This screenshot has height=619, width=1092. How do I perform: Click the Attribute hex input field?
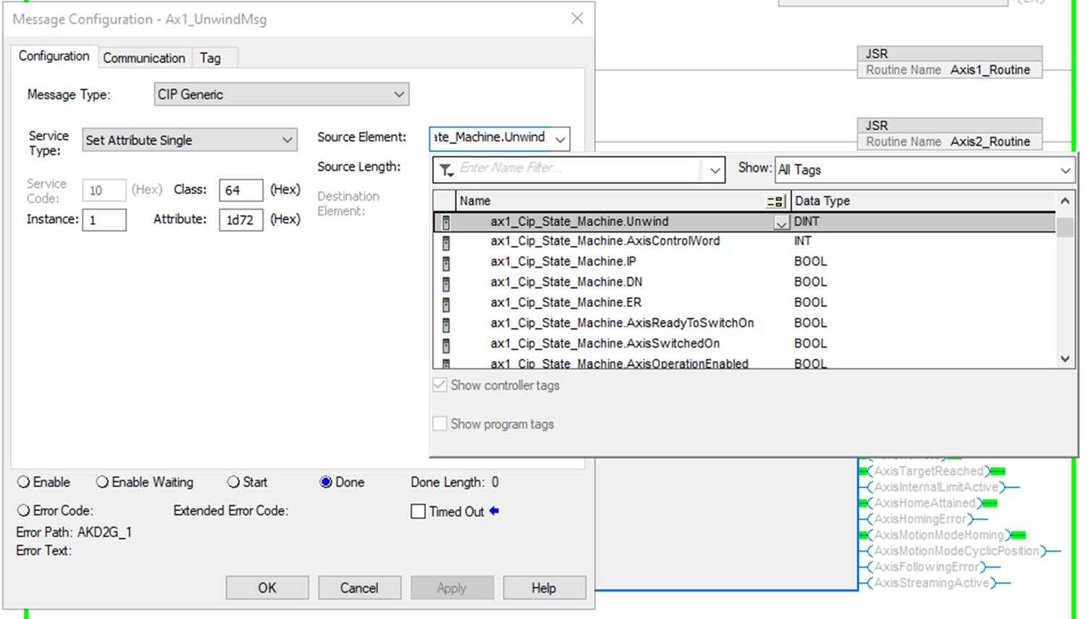[240, 220]
